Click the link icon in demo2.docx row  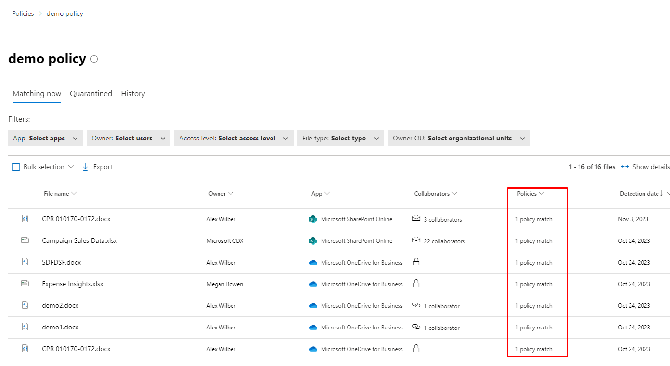point(416,305)
